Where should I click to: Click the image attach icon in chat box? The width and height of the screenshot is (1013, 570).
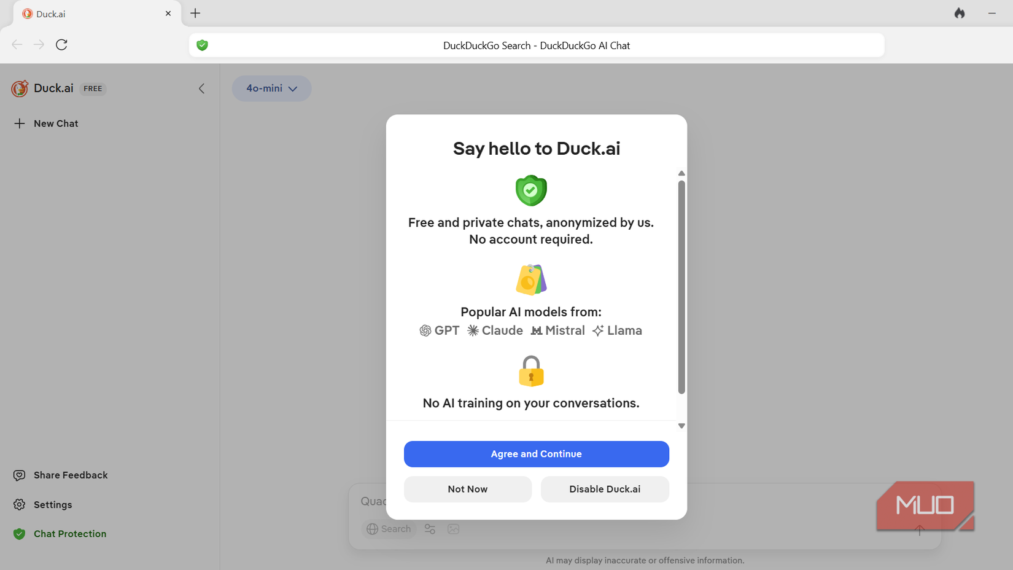454,529
